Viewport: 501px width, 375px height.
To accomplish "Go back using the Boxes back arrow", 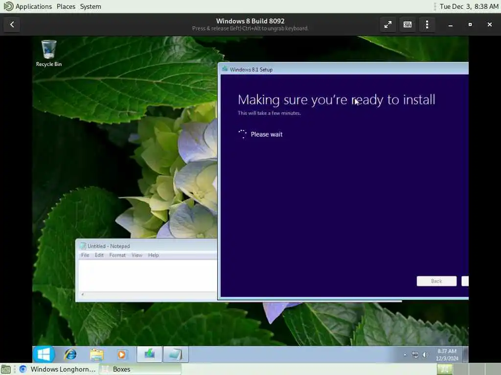I will pyautogui.click(x=12, y=24).
